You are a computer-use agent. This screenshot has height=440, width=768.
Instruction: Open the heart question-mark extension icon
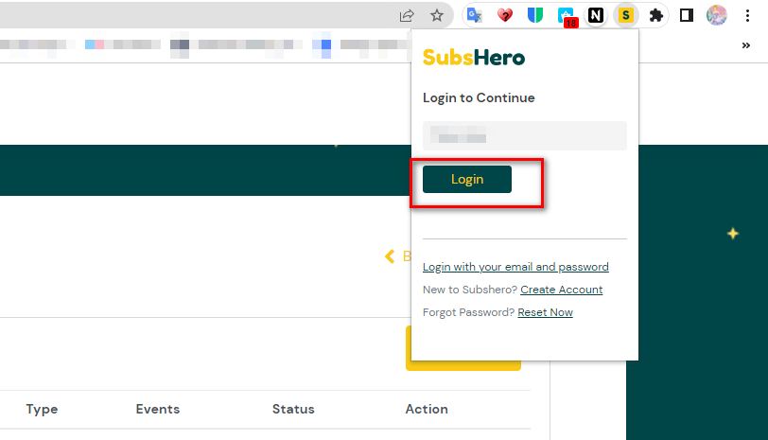pos(504,16)
